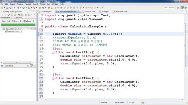The image size is (188, 105).
Task: Select the Java perspective icon
Action: [x=182, y=8]
